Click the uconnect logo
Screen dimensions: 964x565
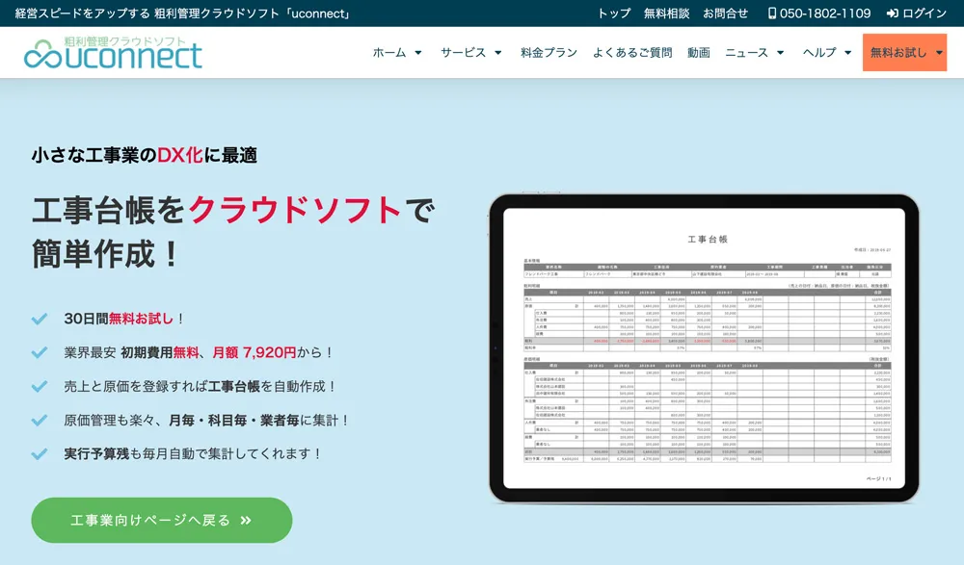pyautogui.click(x=113, y=53)
